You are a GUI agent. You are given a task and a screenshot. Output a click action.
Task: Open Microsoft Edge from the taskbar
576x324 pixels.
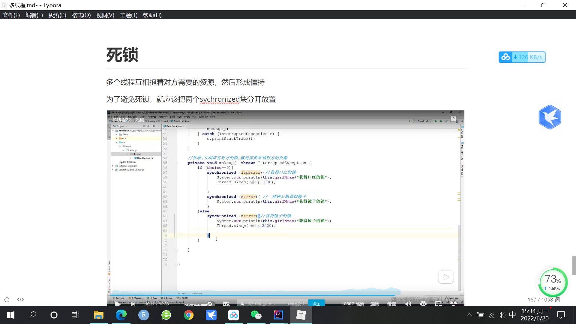[x=121, y=315]
